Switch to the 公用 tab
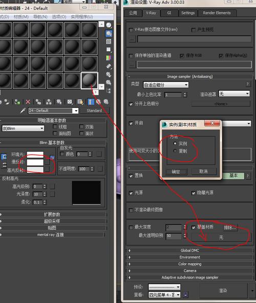 (133, 13)
